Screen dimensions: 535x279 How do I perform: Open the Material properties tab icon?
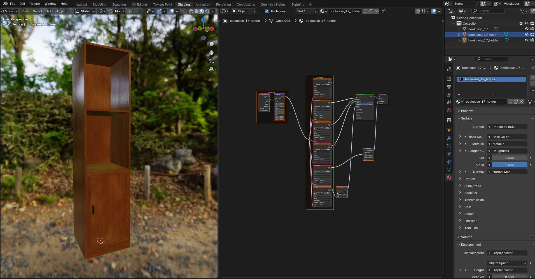(x=449, y=177)
